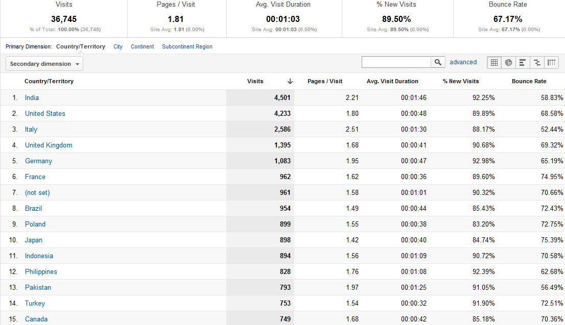Viewport: 565px width, 325px height.
Task: Switch to the pivot table view
Action: point(551,62)
